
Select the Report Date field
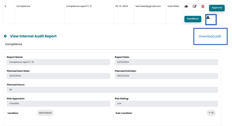pyautogui.click(x=166, y=62)
